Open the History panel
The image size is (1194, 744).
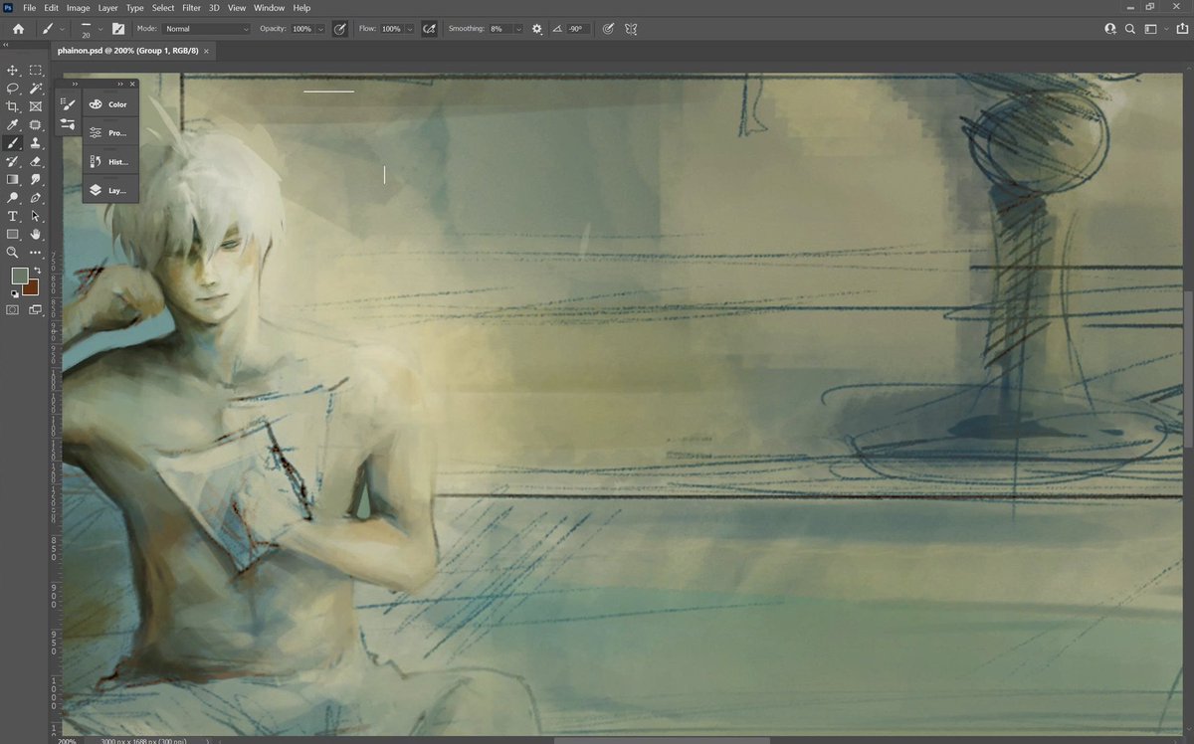tap(110, 161)
